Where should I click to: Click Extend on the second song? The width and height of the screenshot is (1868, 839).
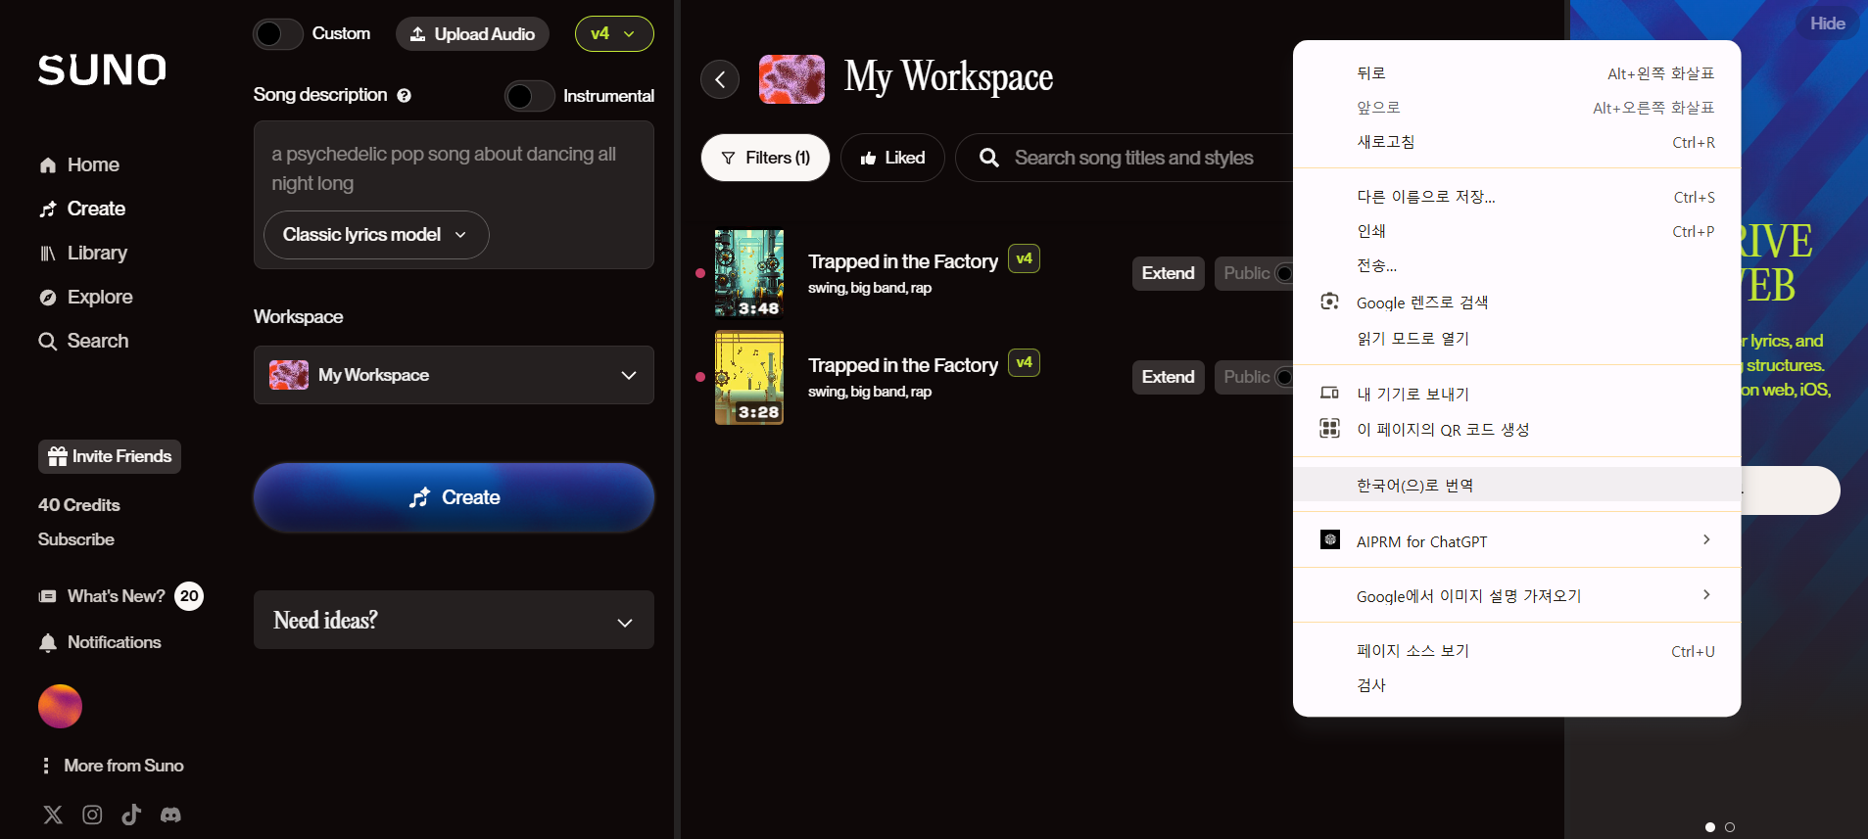click(x=1168, y=377)
